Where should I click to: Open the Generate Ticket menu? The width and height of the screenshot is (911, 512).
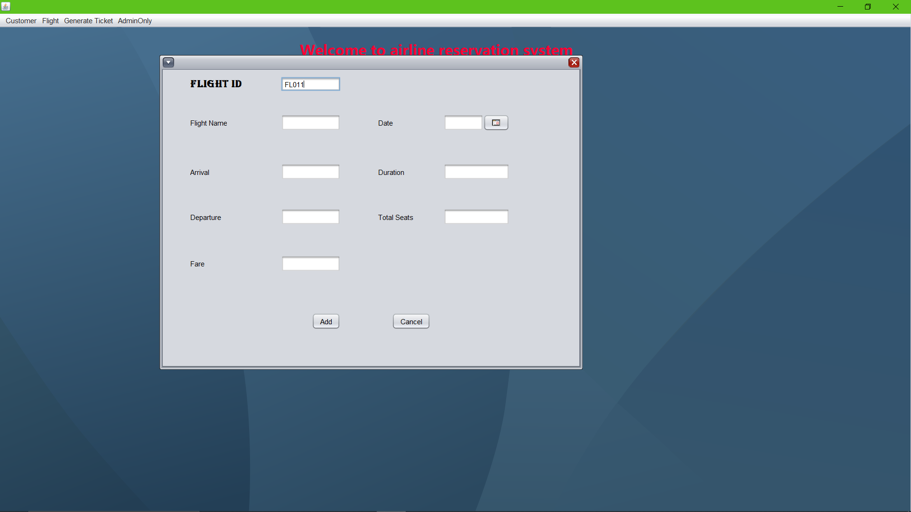pyautogui.click(x=88, y=21)
